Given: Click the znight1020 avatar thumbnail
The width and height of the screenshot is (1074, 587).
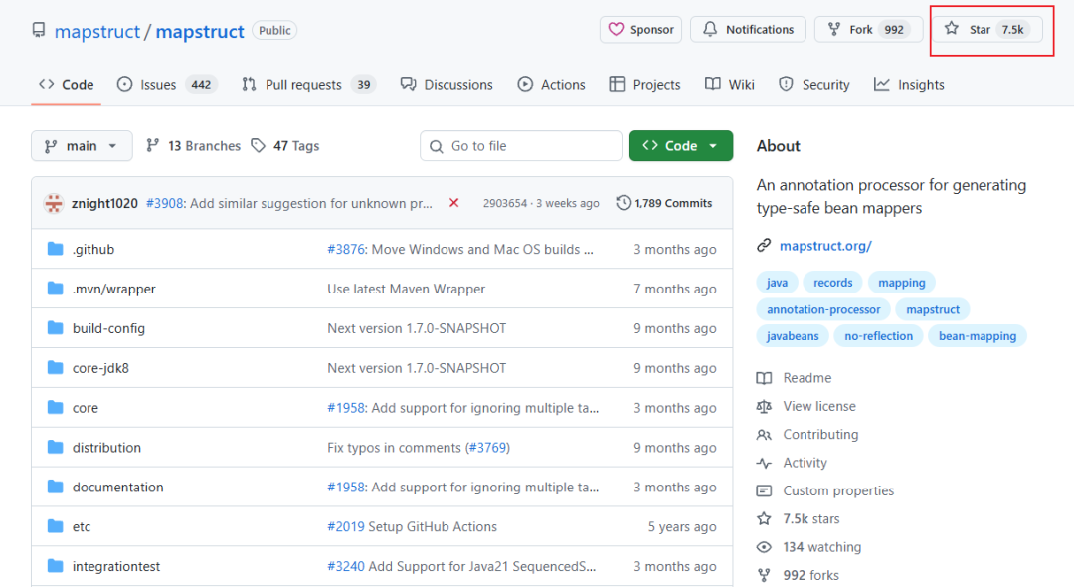Looking at the screenshot, I should pos(54,203).
